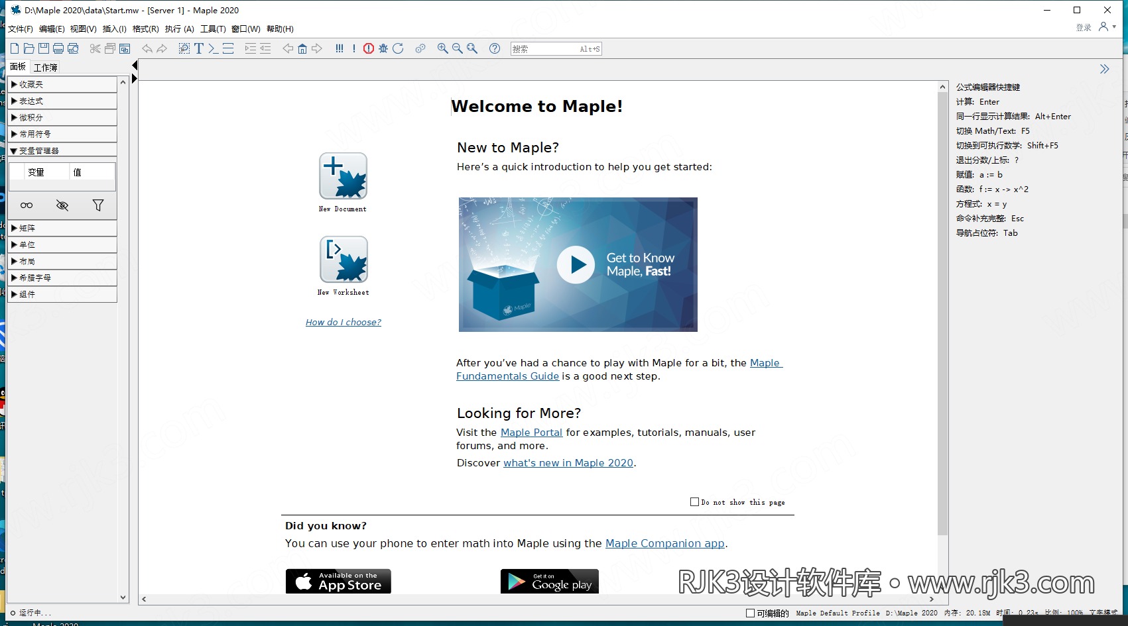Collapse the right shortcuts panel with double chevron
Screen dimensions: 1128x626
tap(1104, 69)
